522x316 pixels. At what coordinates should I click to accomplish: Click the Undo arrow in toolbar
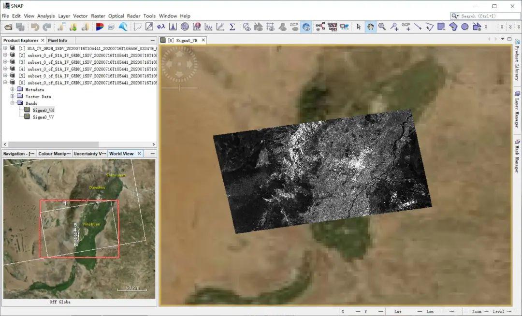[x=35, y=27]
